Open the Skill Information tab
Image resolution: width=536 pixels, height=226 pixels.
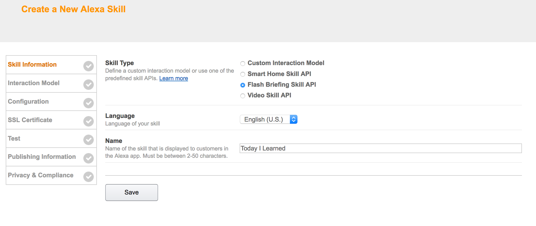click(x=51, y=65)
